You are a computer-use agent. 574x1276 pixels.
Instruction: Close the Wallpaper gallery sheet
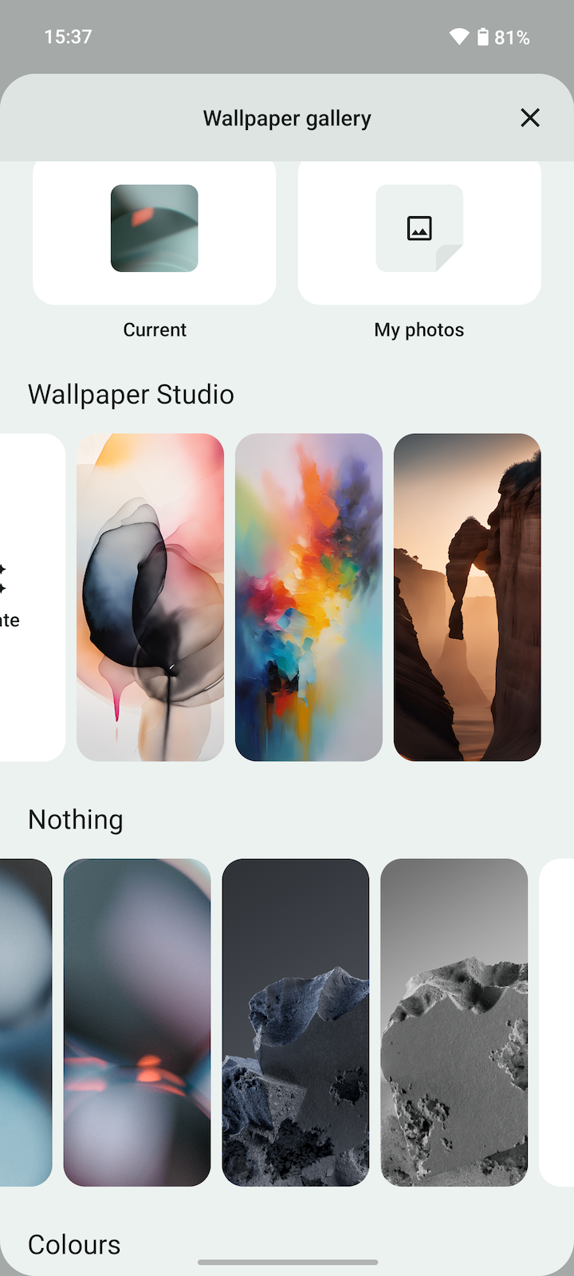click(x=530, y=118)
